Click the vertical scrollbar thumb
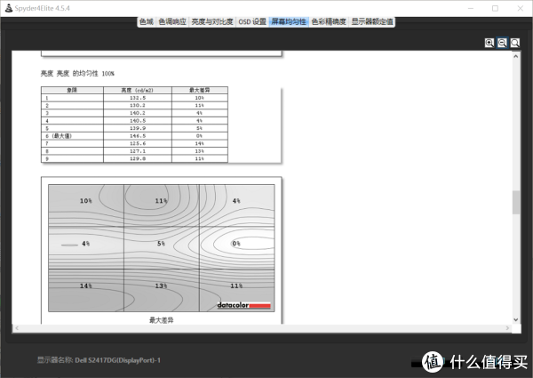The image size is (533, 378). [516, 203]
